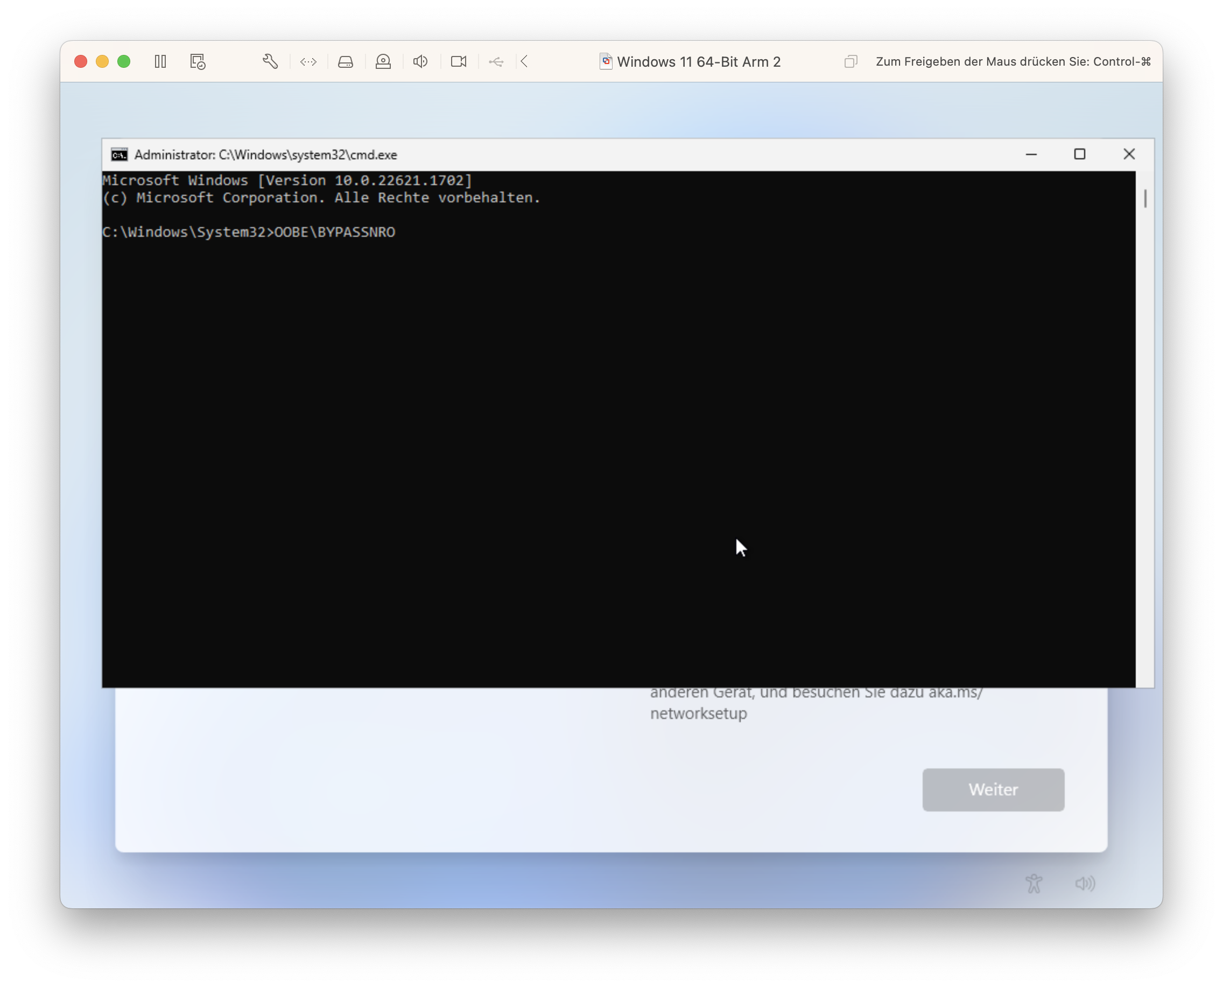Click the camera toolbar icon
The width and height of the screenshot is (1223, 988).
[x=458, y=61]
